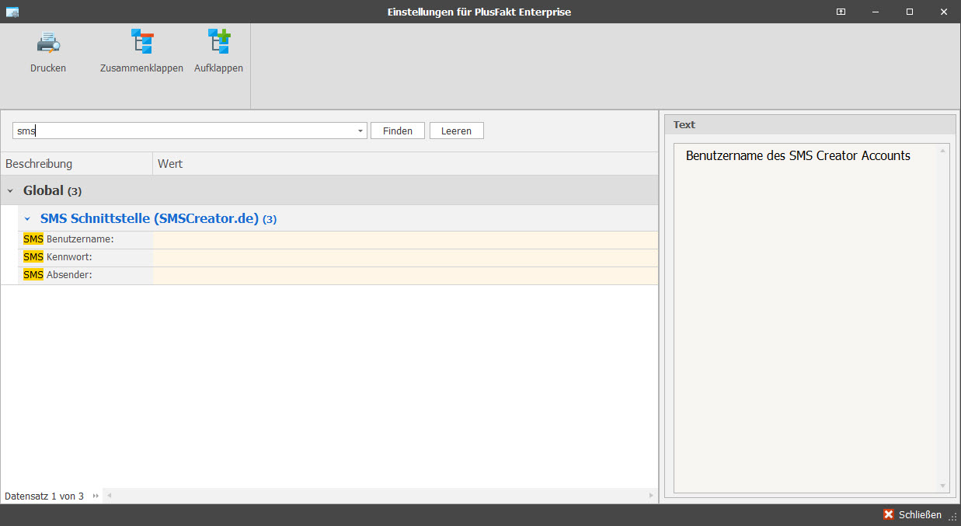Click the Zusammenklappen collapse-tree icon
The height and width of the screenshot is (526, 961).
pos(142,42)
